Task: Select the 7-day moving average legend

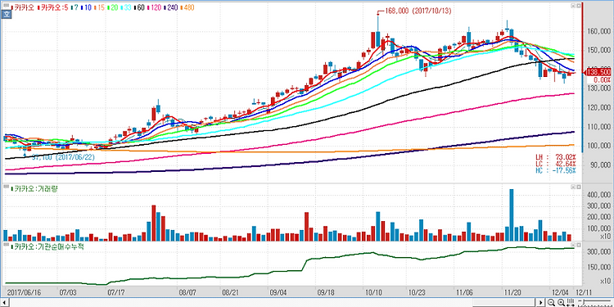Action: point(74,7)
